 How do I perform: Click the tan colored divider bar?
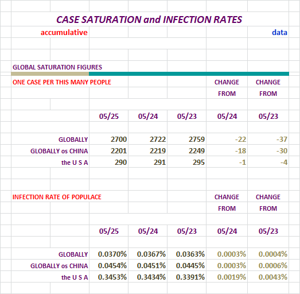(x=50, y=73)
